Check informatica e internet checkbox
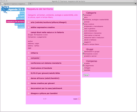The width and height of the screenshot is (137, 112). pos(83,35)
